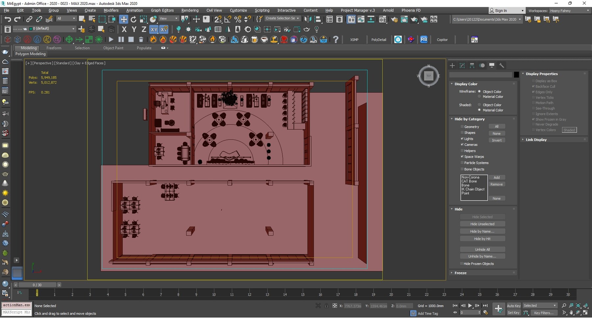The height and width of the screenshot is (320, 592).
Task: Open the Workspaces dropdown
Action: tap(569, 11)
